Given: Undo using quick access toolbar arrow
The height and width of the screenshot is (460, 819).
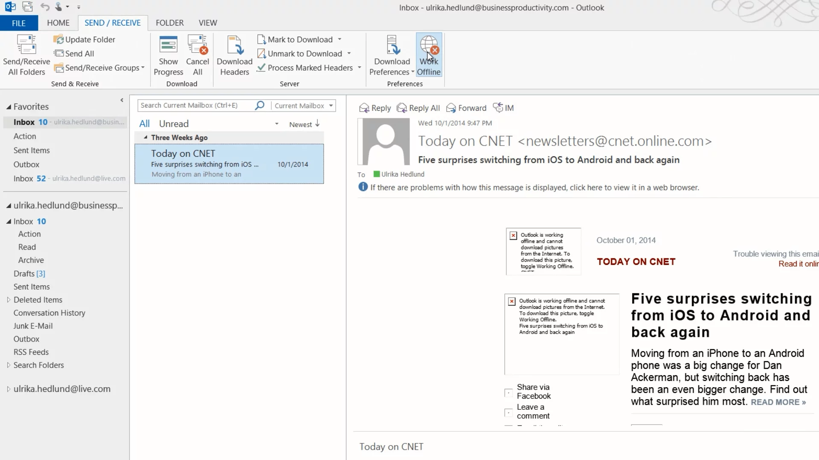Looking at the screenshot, I should coord(44,7).
